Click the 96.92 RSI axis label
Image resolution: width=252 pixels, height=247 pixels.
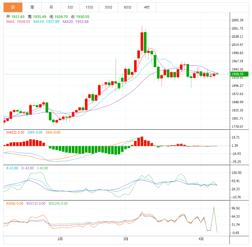coord(235,208)
